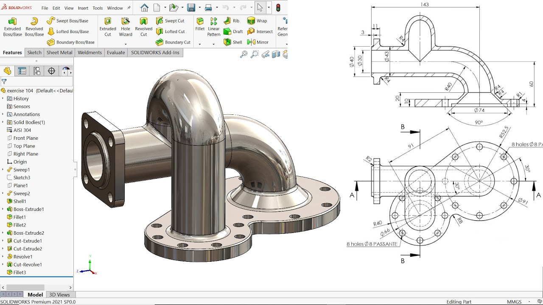This screenshot has height=305, width=543.
Task: Expand the Cut-Revolve1 feature
Action: (x=3, y=265)
